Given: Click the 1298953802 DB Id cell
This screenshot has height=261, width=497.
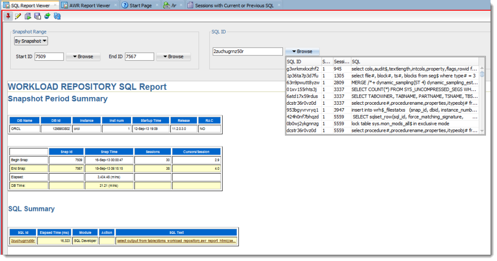Looking at the screenshot, I should 56,129.
